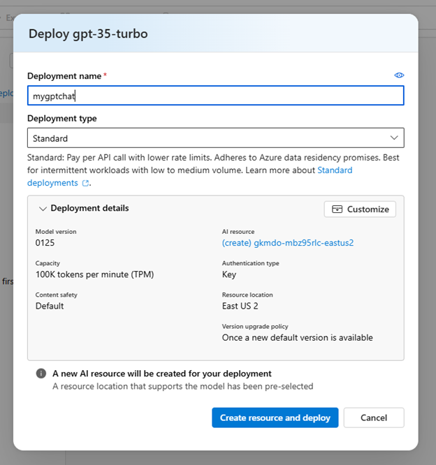Viewport: 436px width, 465px height.
Task: Click the Content safety Default value
Action: 50,306
